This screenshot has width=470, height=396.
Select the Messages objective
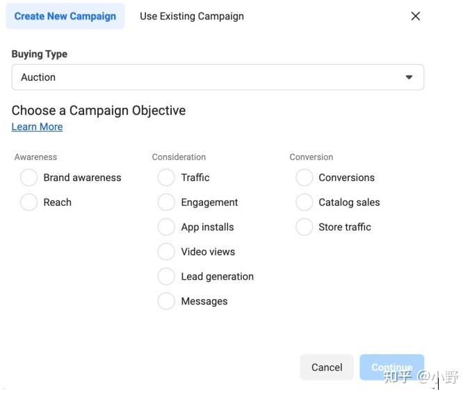click(167, 301)
